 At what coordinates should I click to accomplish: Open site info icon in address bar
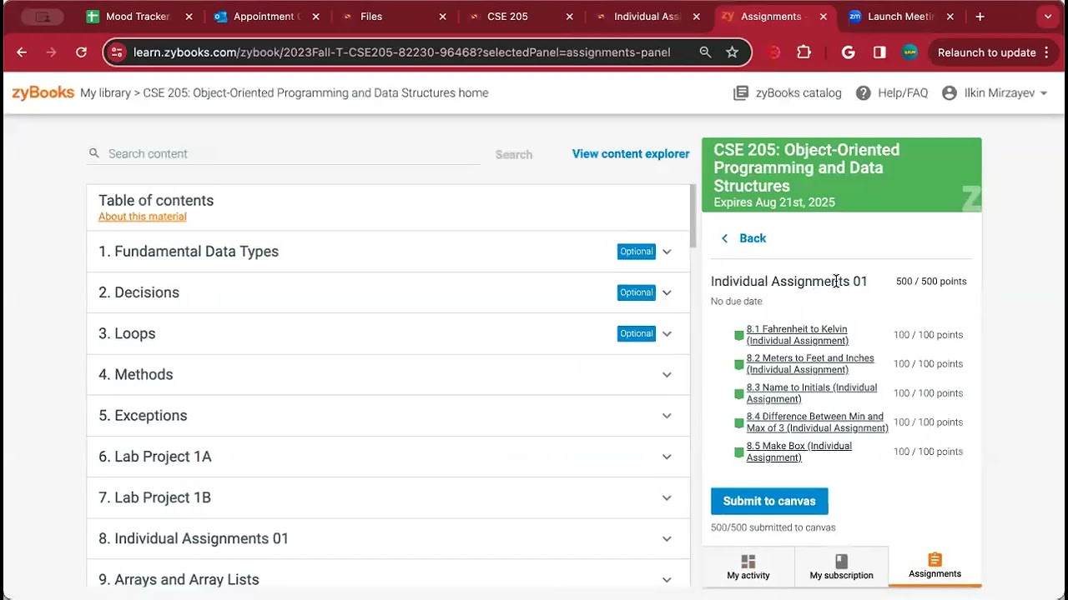[117, 52]
